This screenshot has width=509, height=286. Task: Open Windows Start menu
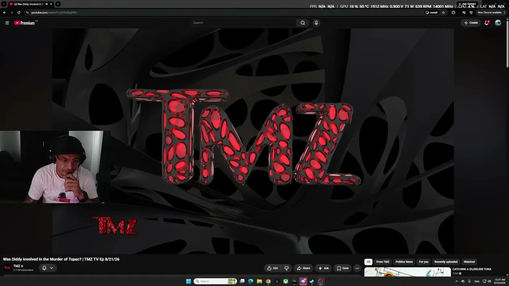tap(188, 281)
